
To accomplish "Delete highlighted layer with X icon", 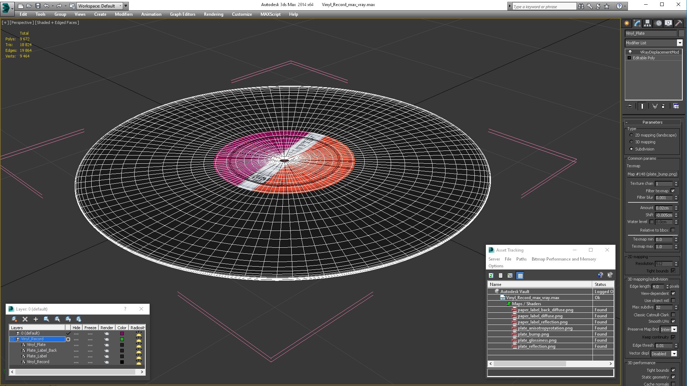I will pos(25,319).
